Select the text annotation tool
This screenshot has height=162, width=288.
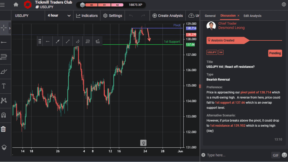pyautogui.click(x=4, y=86)
